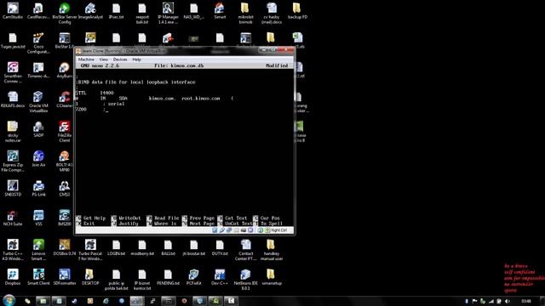Open the cv hasby (mail).docx file

(272, 14)
